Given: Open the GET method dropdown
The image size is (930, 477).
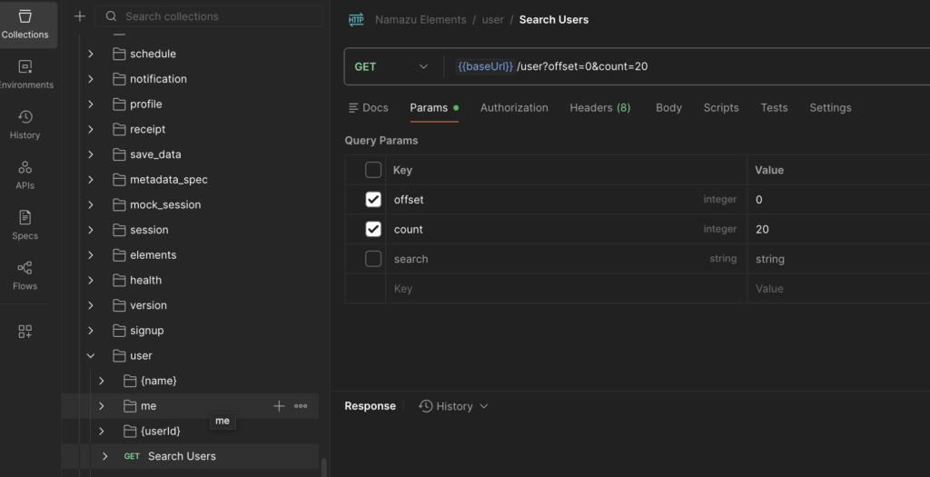Looking at the screenshot, I should click(391, 66).
